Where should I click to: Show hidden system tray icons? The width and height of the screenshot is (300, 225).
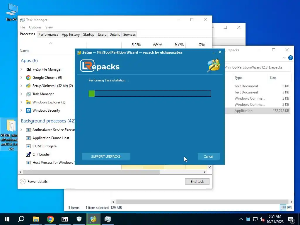tap(241, 219)
